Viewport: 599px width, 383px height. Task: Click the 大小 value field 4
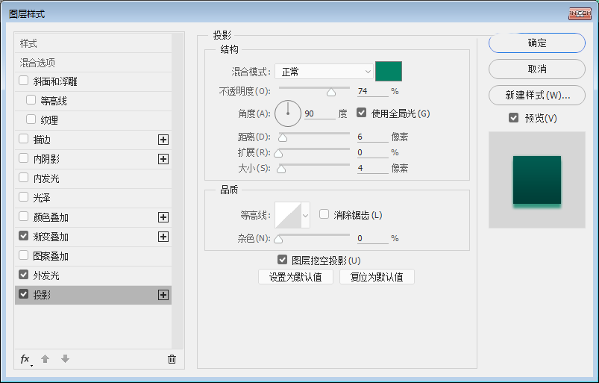[372, 168]
